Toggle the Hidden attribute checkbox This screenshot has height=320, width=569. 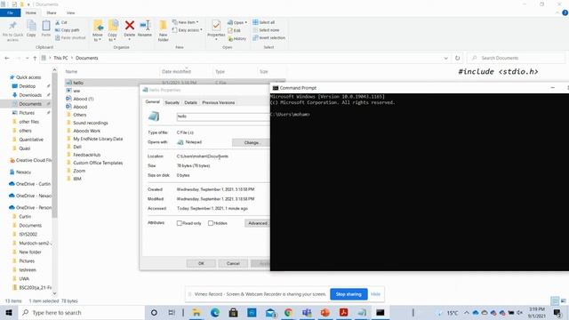[211, 223]
